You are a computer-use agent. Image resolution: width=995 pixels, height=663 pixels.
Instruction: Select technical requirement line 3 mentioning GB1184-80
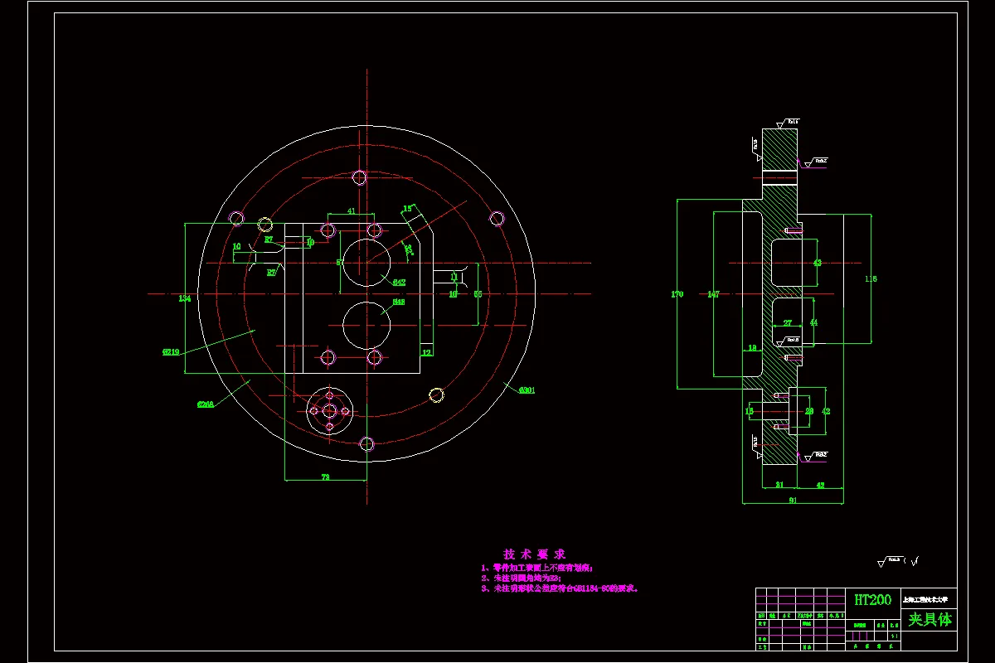(560, 588)
